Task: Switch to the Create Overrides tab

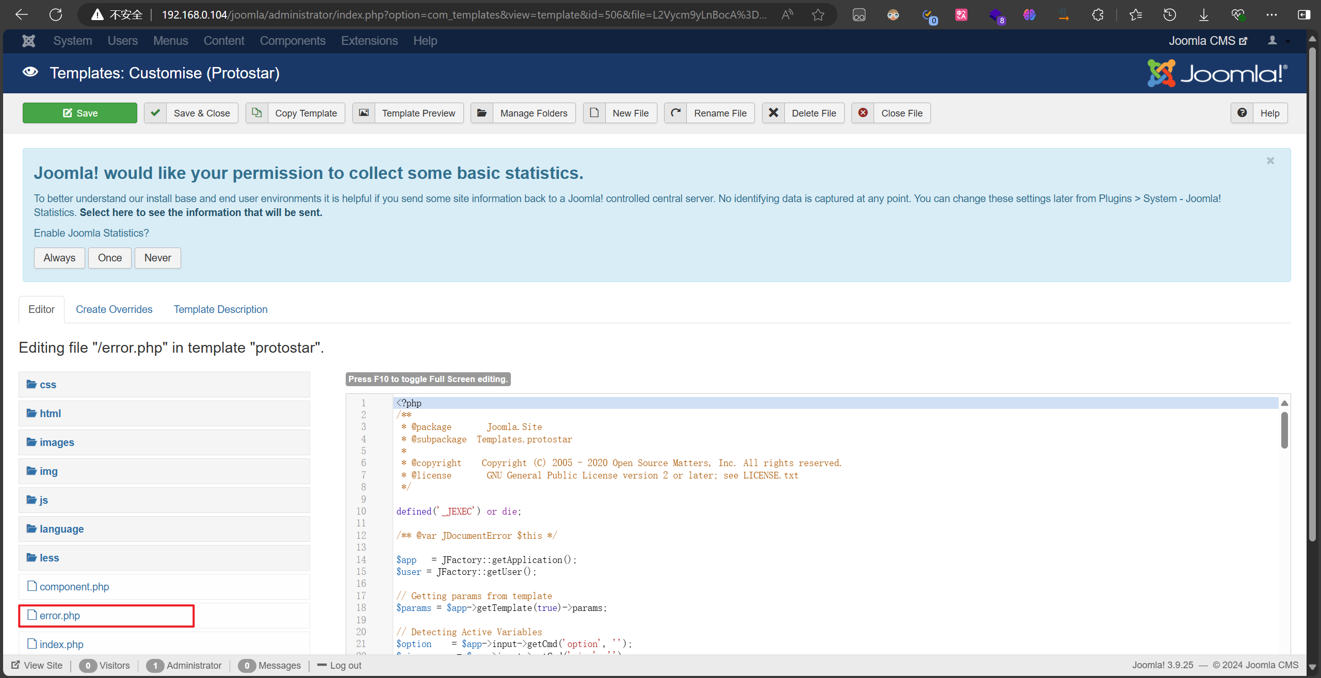Action: [114, 309]
